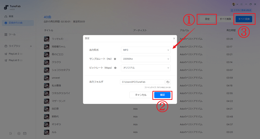Click the album art of ウタカタララバイ
The width and height of the screenshot is (260, 139).
click(x=46, y=93)
